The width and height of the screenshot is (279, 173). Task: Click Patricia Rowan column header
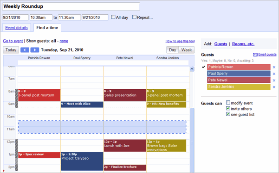[39, 58]
